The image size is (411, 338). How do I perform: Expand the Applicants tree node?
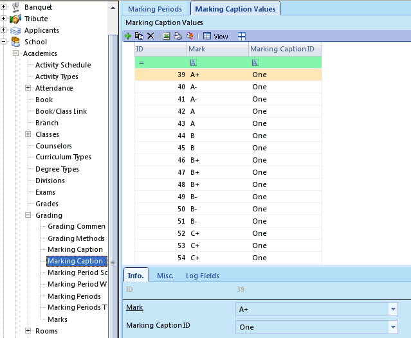(3, 30)
